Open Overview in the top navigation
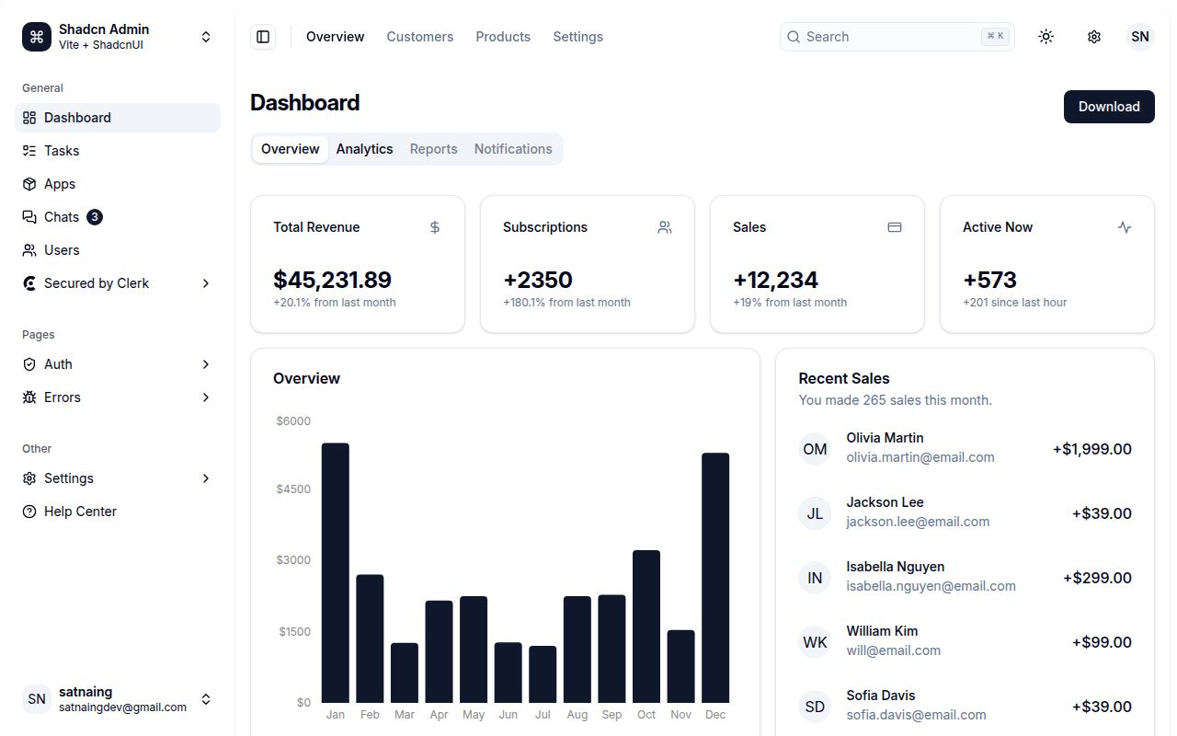The height and width of the screenshot is (736, 1177). click(x=336, y=37)
